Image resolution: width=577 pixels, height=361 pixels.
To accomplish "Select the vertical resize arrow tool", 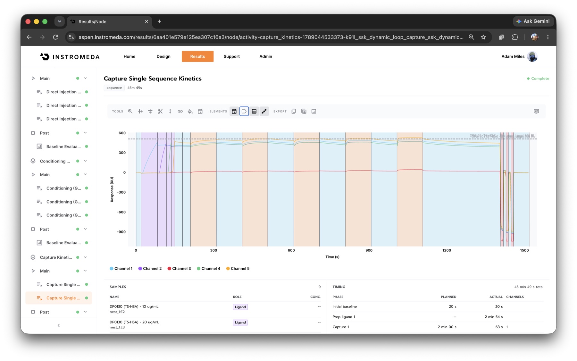I will tap(170, 111).
